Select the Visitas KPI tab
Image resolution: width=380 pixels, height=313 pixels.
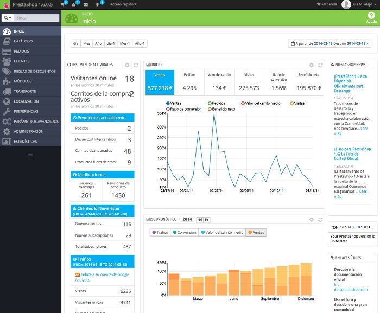click(x=249, y=82)
